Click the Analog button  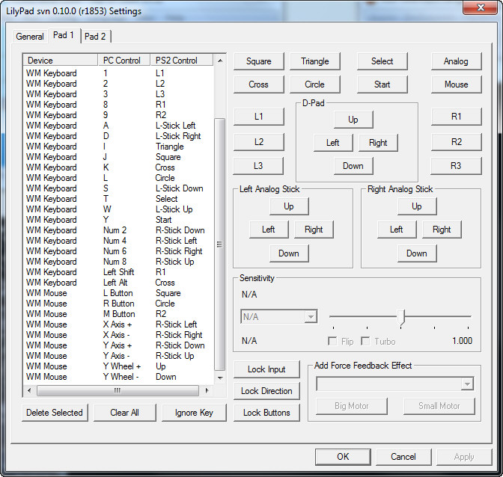(x=456, y=61)
